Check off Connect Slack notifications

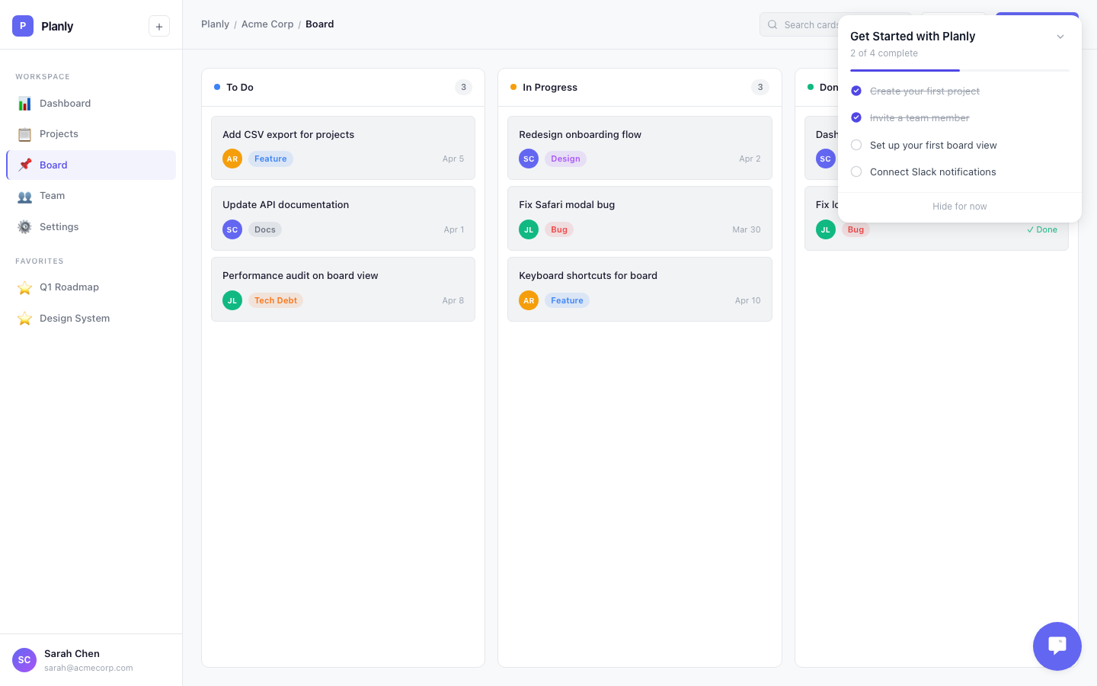[856, 171]
